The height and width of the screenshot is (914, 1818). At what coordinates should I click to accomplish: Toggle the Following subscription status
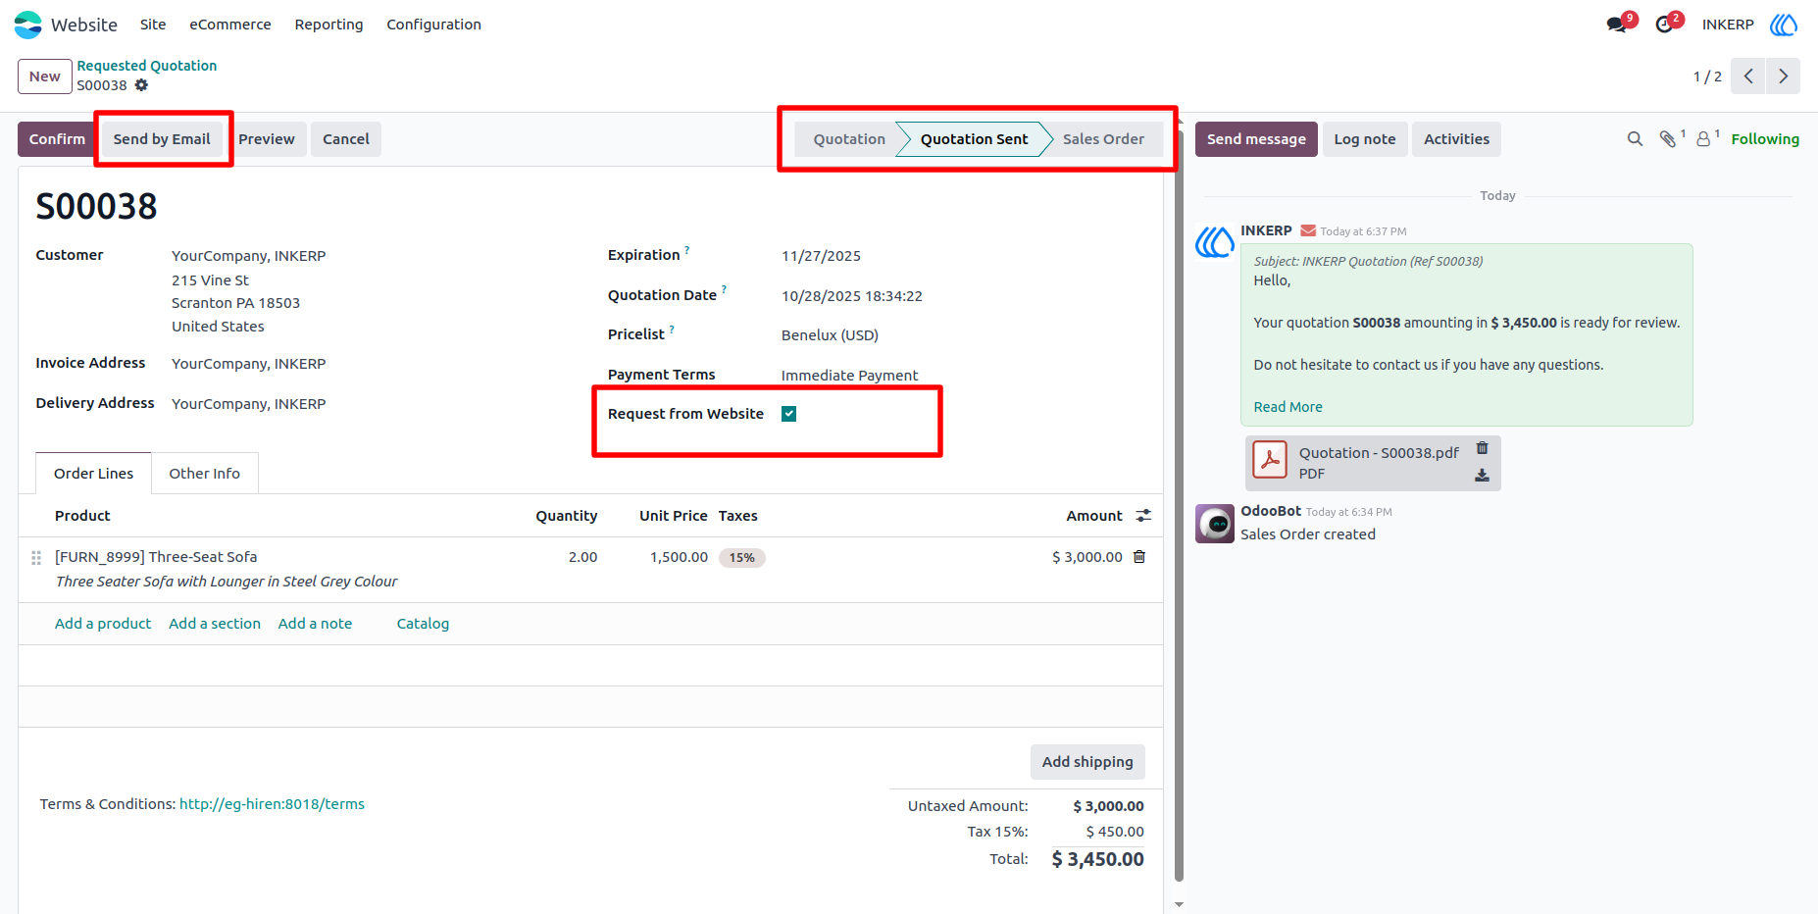click(1765, 139)
